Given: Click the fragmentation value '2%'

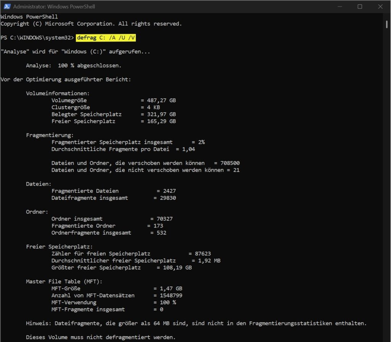Looking at the screenshot, I should click(202, 142).
